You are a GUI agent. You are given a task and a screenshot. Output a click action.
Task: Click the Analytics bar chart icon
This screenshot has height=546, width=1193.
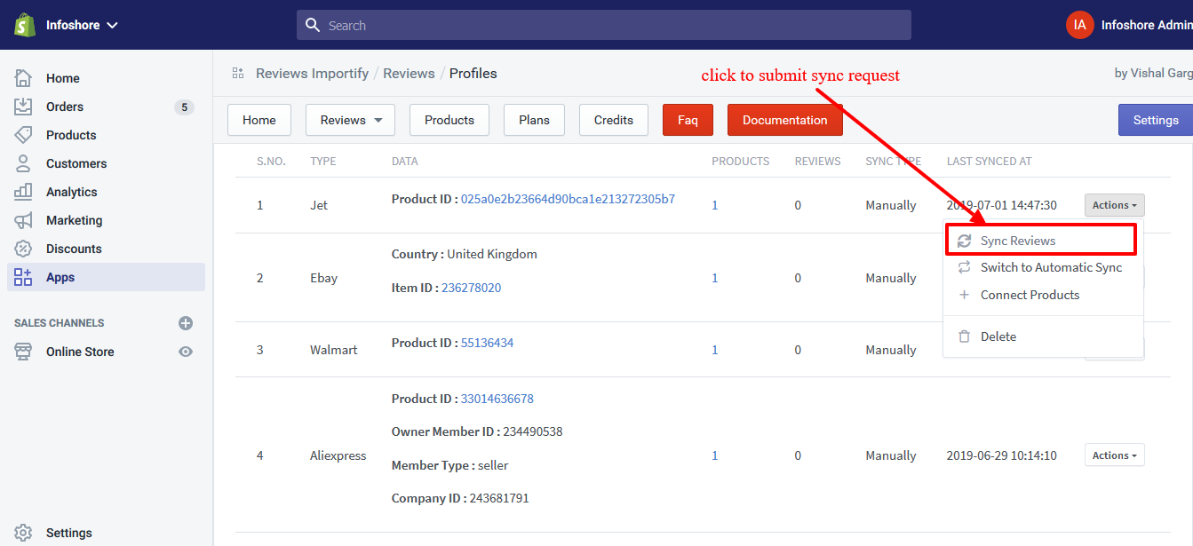pos(24,192)
